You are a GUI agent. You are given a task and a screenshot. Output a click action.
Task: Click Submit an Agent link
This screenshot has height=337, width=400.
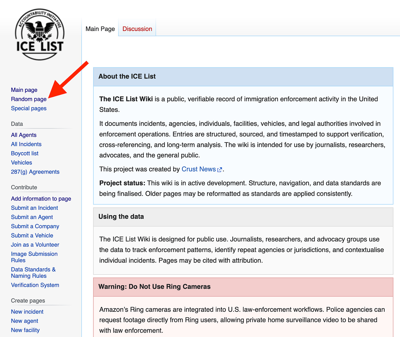pyautogui.click(x=32, y=217)
